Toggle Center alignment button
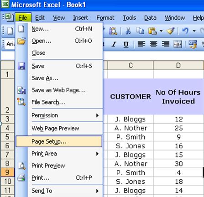The width and height of the screenshot is (204, 197). click(x=153, y=44)
